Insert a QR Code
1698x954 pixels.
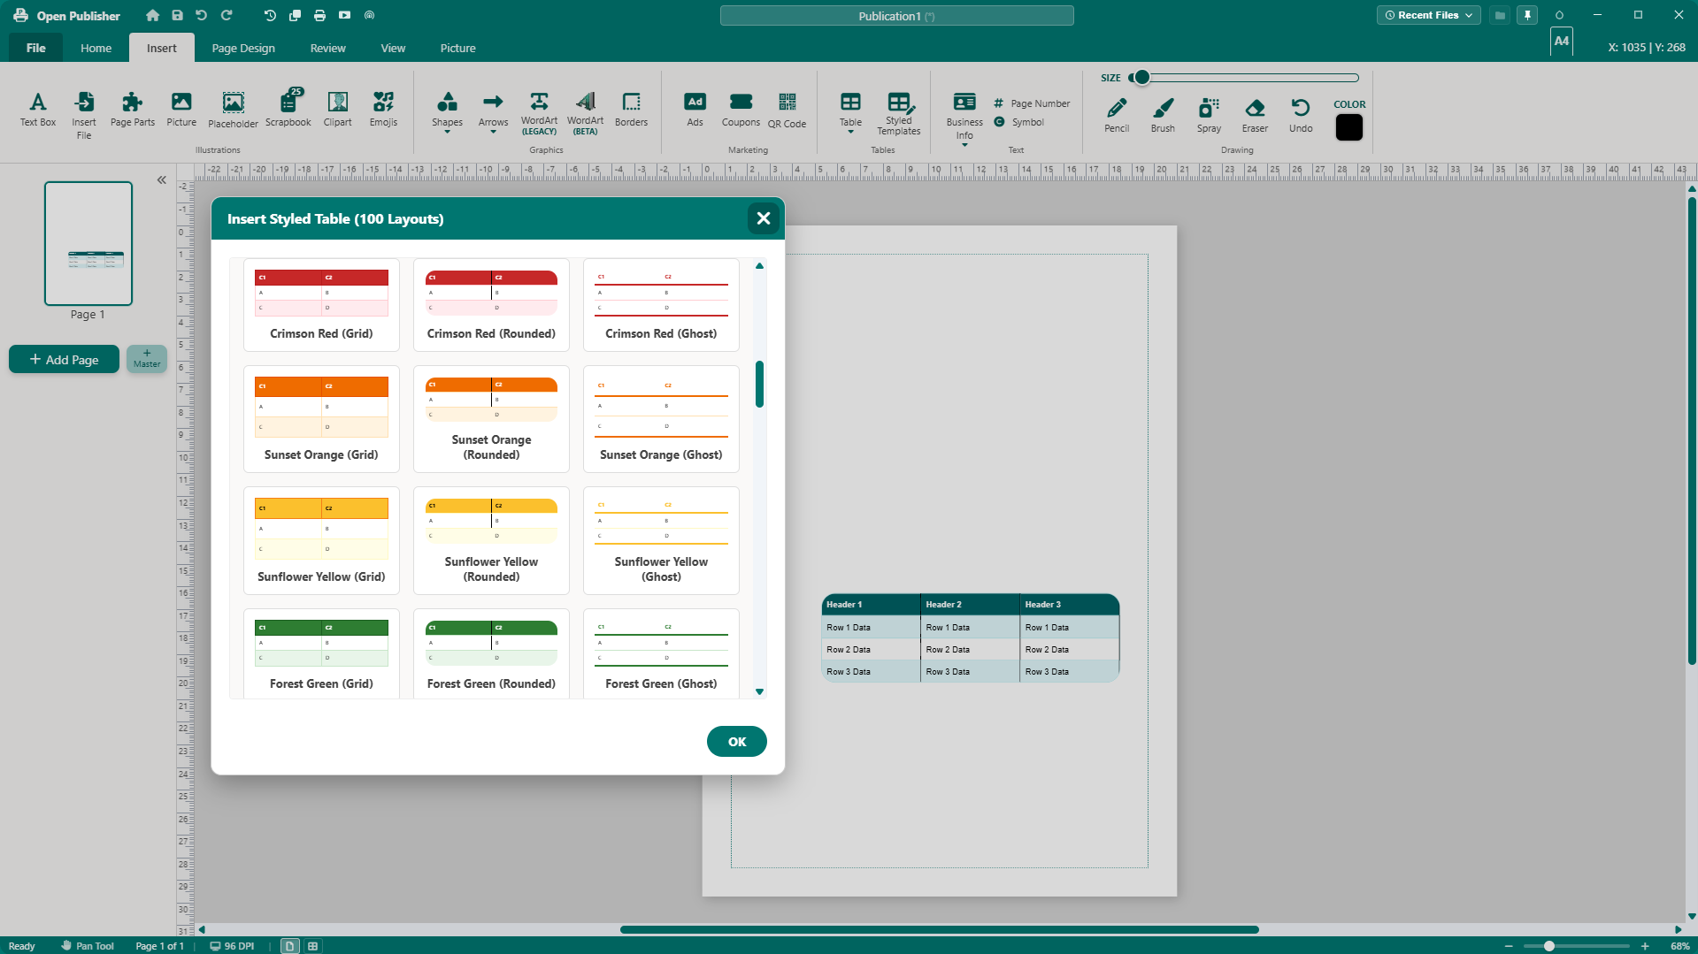[x=787, y=111]
